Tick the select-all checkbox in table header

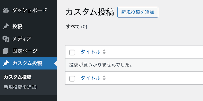(x=72, y=52)
